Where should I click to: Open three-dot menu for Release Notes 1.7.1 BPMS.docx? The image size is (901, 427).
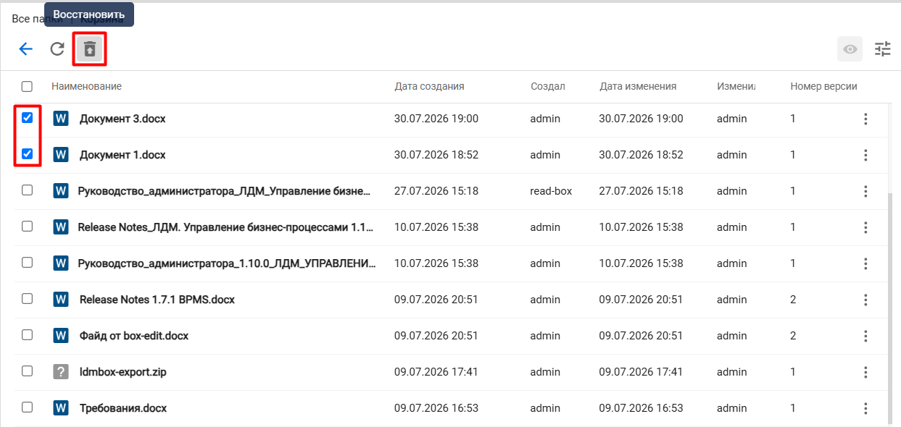point(865,300)
